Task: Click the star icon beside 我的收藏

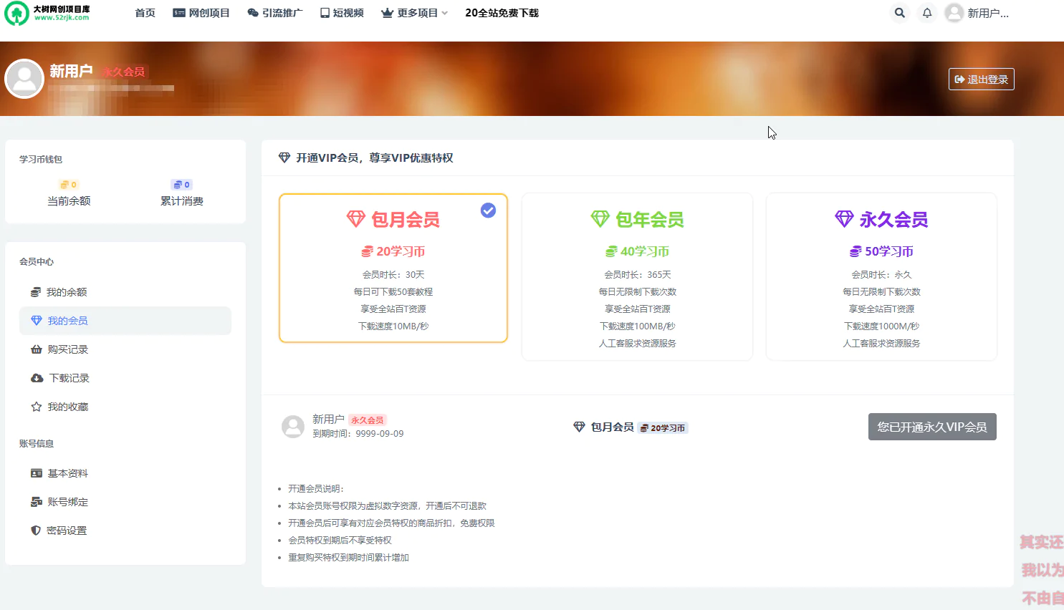Action: (x=37, y=407)
